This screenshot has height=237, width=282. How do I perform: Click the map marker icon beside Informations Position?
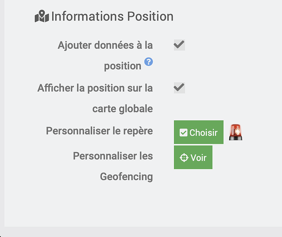coord(42,16)
